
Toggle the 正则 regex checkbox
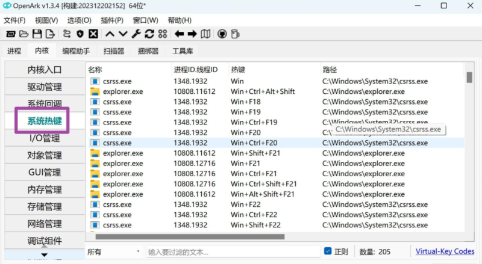pyautogui.click(x=328, y=251)
